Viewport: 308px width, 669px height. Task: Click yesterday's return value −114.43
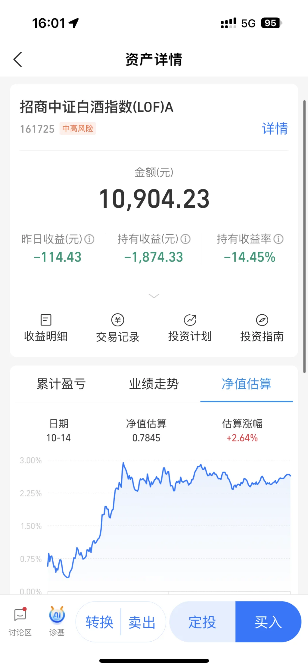coord(58,257)
